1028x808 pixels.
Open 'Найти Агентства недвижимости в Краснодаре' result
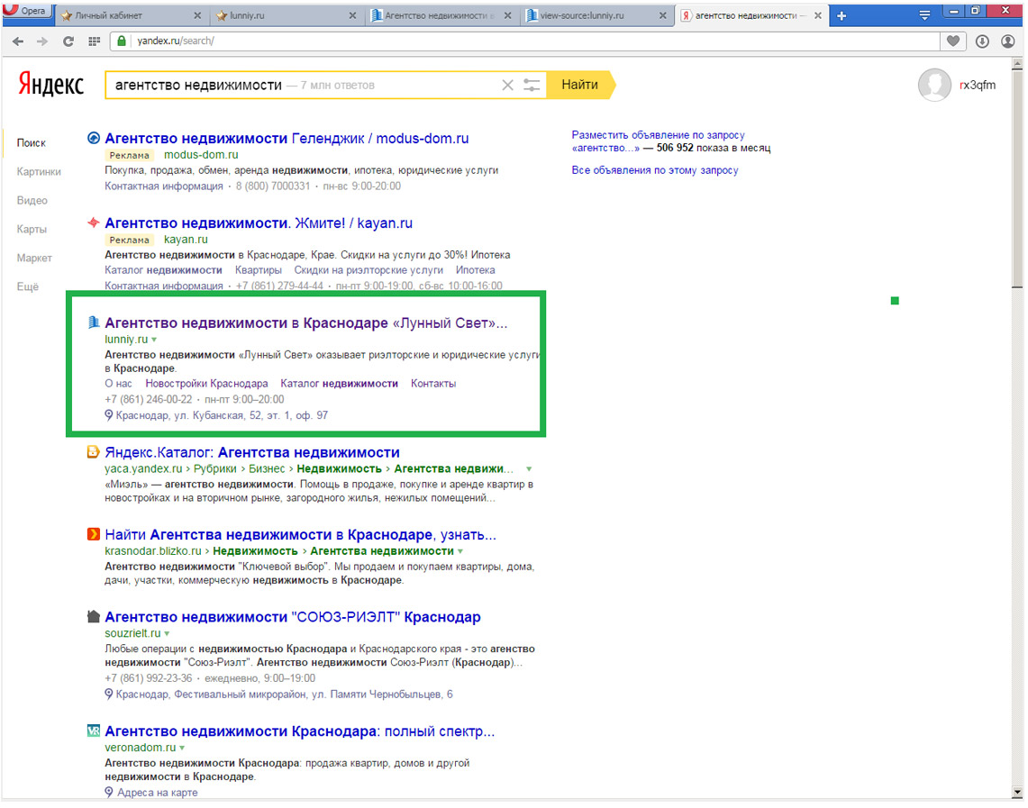coord(300,534)
